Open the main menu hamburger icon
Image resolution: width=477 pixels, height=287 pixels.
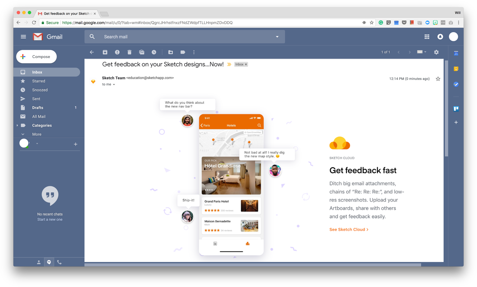23,37
